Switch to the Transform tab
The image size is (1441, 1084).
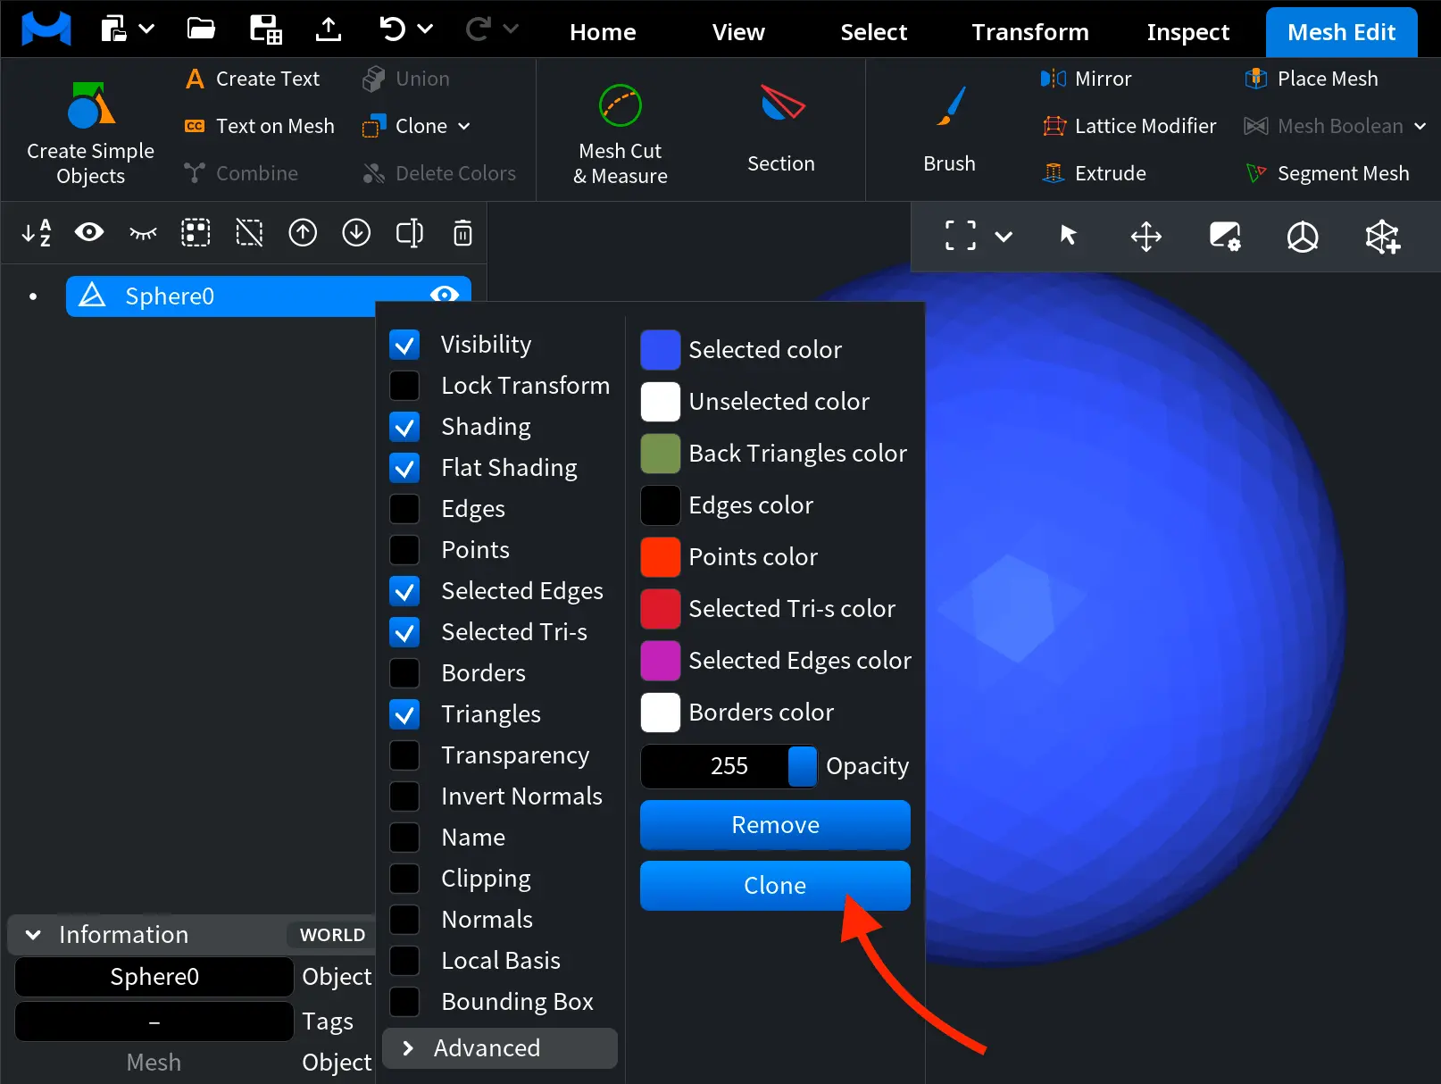tap(1029, 32)
